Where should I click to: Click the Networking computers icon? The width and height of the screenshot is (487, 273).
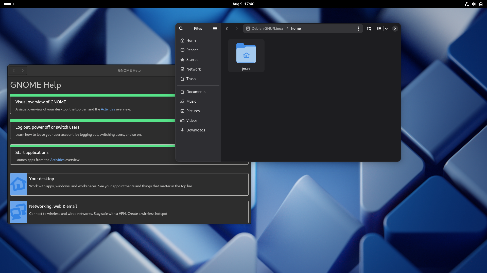click(x=18, y=212)
